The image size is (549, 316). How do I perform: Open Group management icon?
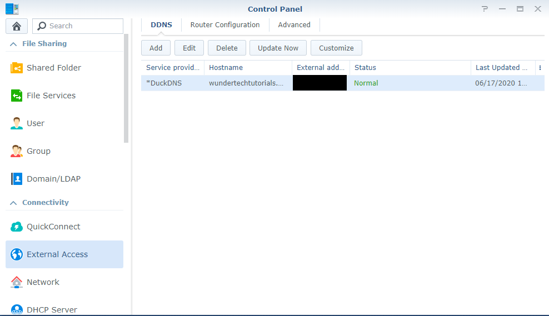(x=17, y=151)
